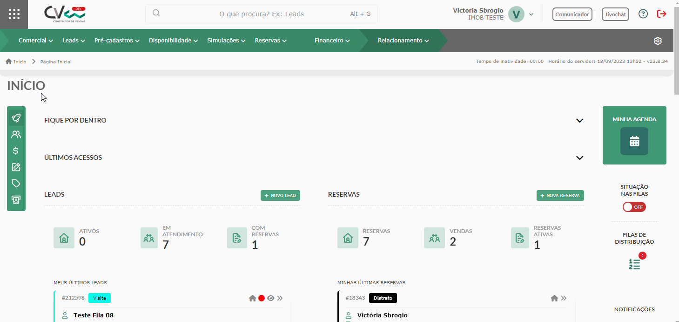Click the search magnifier icon

[x=156, y=14]
